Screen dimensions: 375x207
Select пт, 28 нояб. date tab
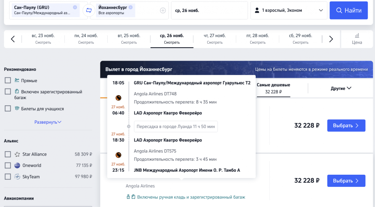[x=257, y=39]
